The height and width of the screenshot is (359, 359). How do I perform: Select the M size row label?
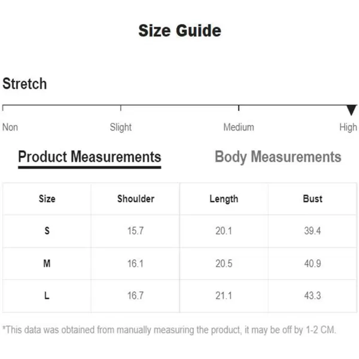(x=47, y=263)
